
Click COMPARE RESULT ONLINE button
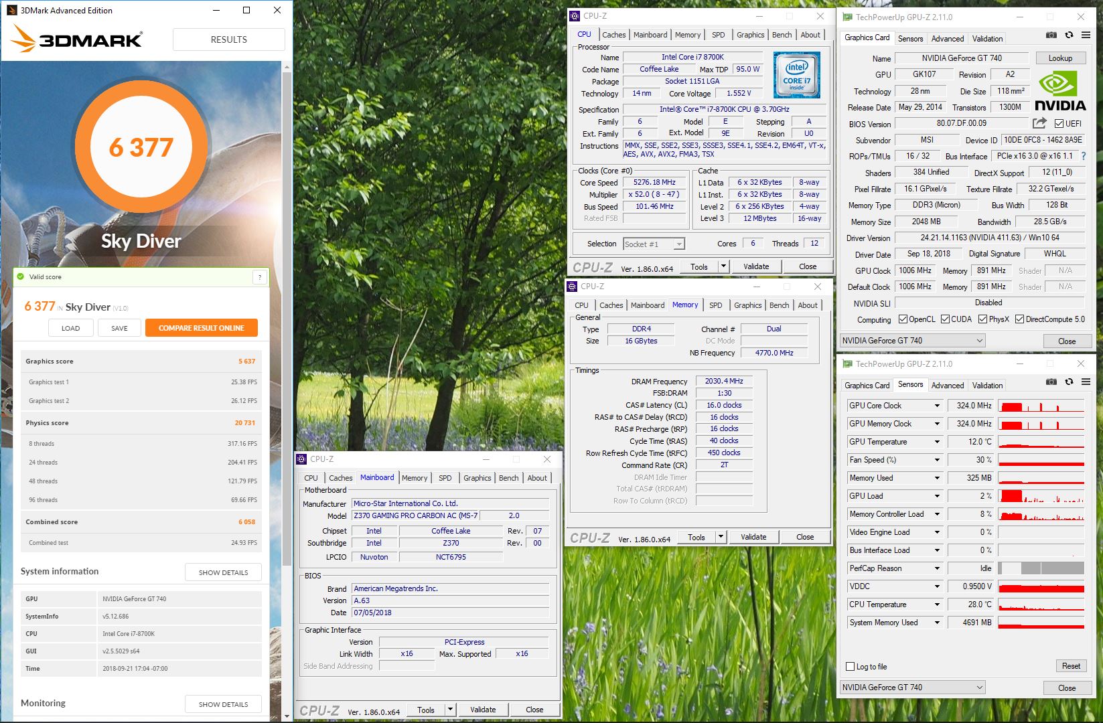pos(201,328)
